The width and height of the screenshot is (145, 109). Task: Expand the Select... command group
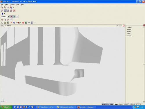(x=129, y=34)
